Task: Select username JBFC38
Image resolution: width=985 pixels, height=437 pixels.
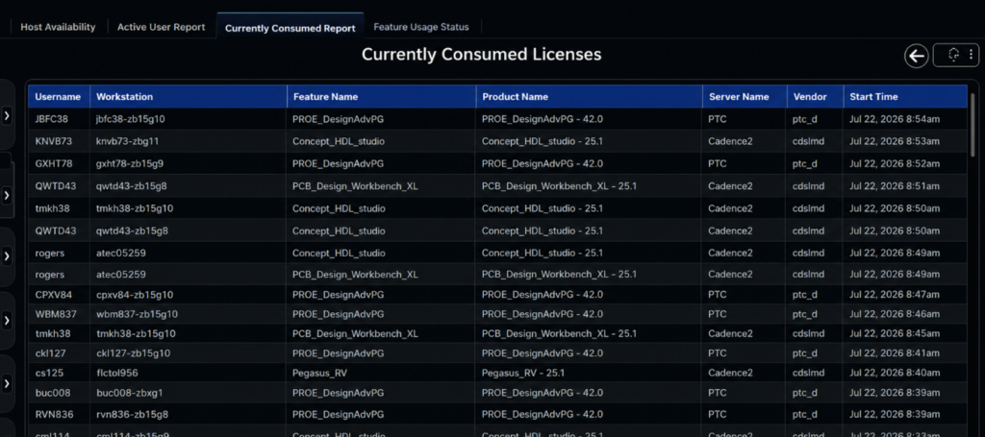Action: 52,118
